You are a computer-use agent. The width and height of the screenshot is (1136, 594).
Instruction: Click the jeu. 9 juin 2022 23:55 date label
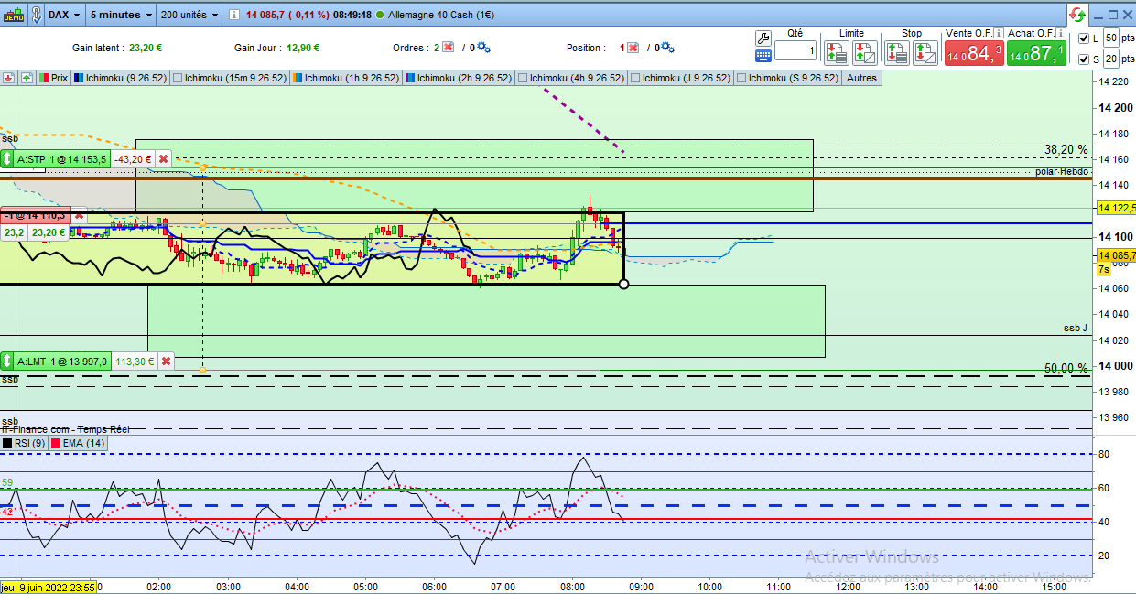click(48, 587)
